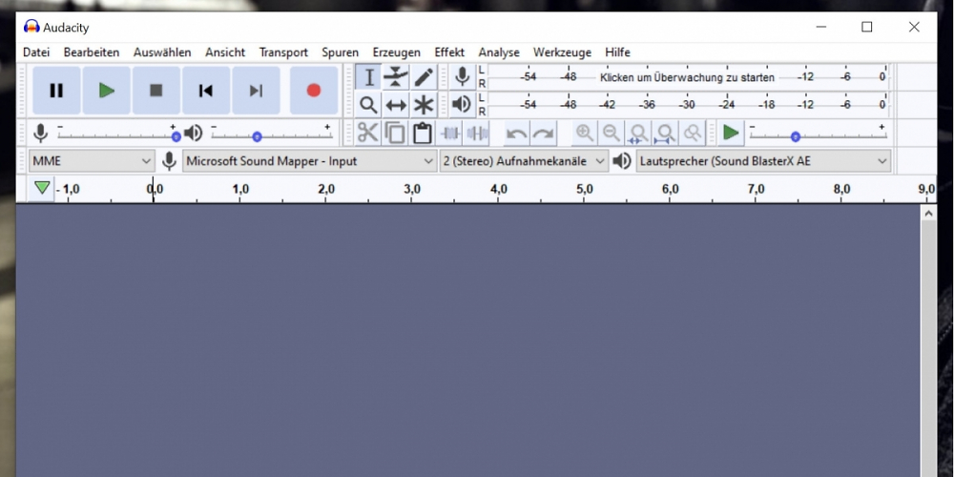Click the playback meter speaker icon

coord(463,104)
